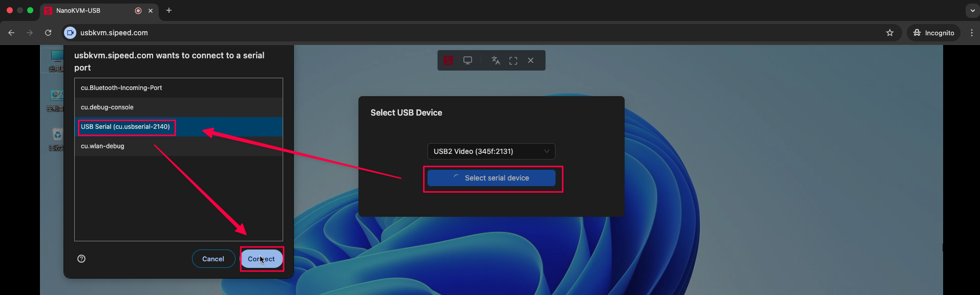Click the browser back arrow
Image resolution: width=980 pixels, height=295 pixels.
(11, 33)
